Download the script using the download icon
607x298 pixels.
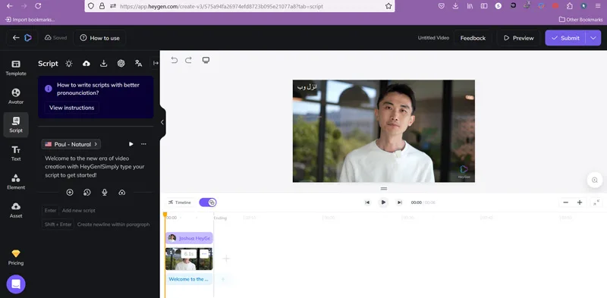coord(104,64)
